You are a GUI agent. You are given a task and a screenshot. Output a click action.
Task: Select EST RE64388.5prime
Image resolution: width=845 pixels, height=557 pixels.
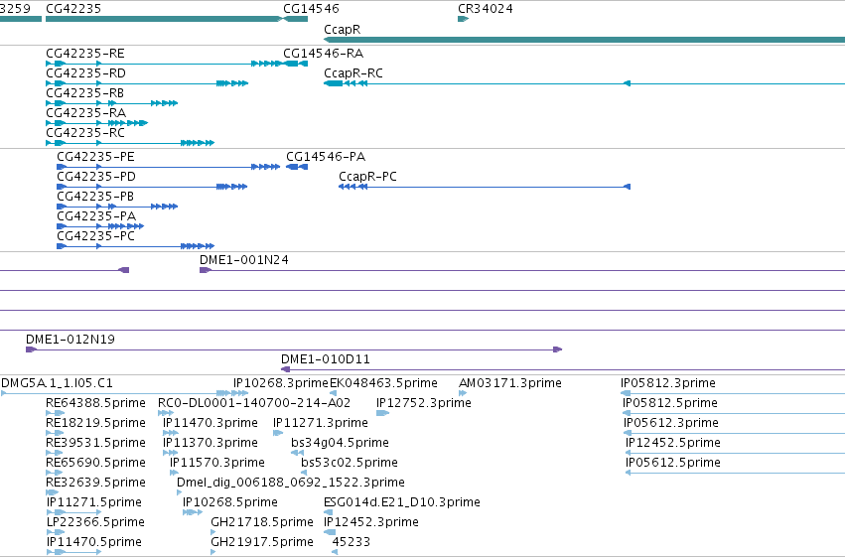[96, 403]
